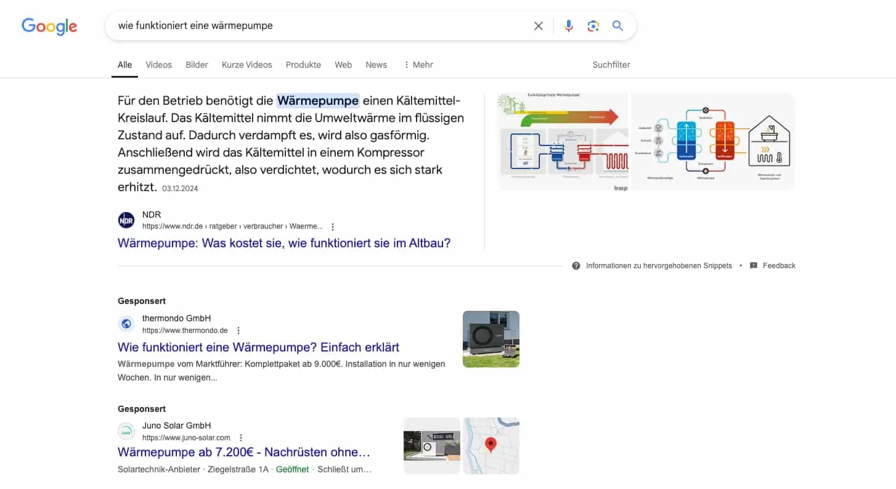896x489 pixels.
Task: Click the highlighted word 'Wärmepumpe' in snippet
Action: tap(318, 101)
